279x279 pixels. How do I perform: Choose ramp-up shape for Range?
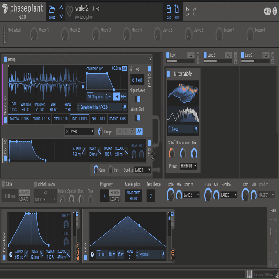point(119,132)
